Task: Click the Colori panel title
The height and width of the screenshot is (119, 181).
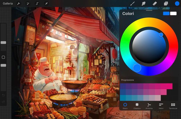Action: (x=128, y=14)
